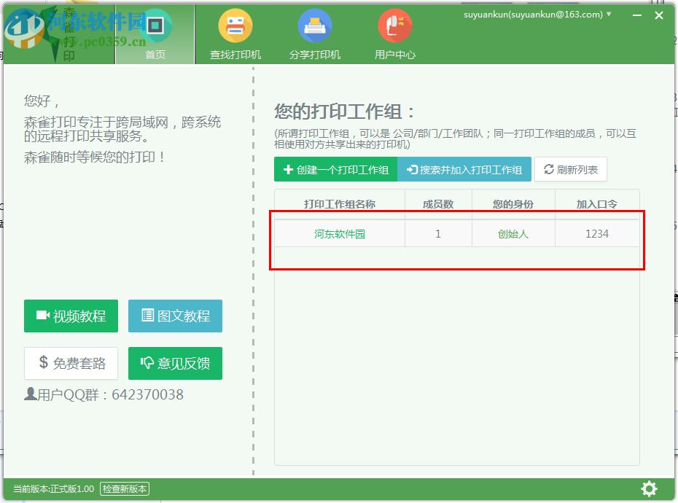Click the 意见反馈 feedback icon

(147, 363)
